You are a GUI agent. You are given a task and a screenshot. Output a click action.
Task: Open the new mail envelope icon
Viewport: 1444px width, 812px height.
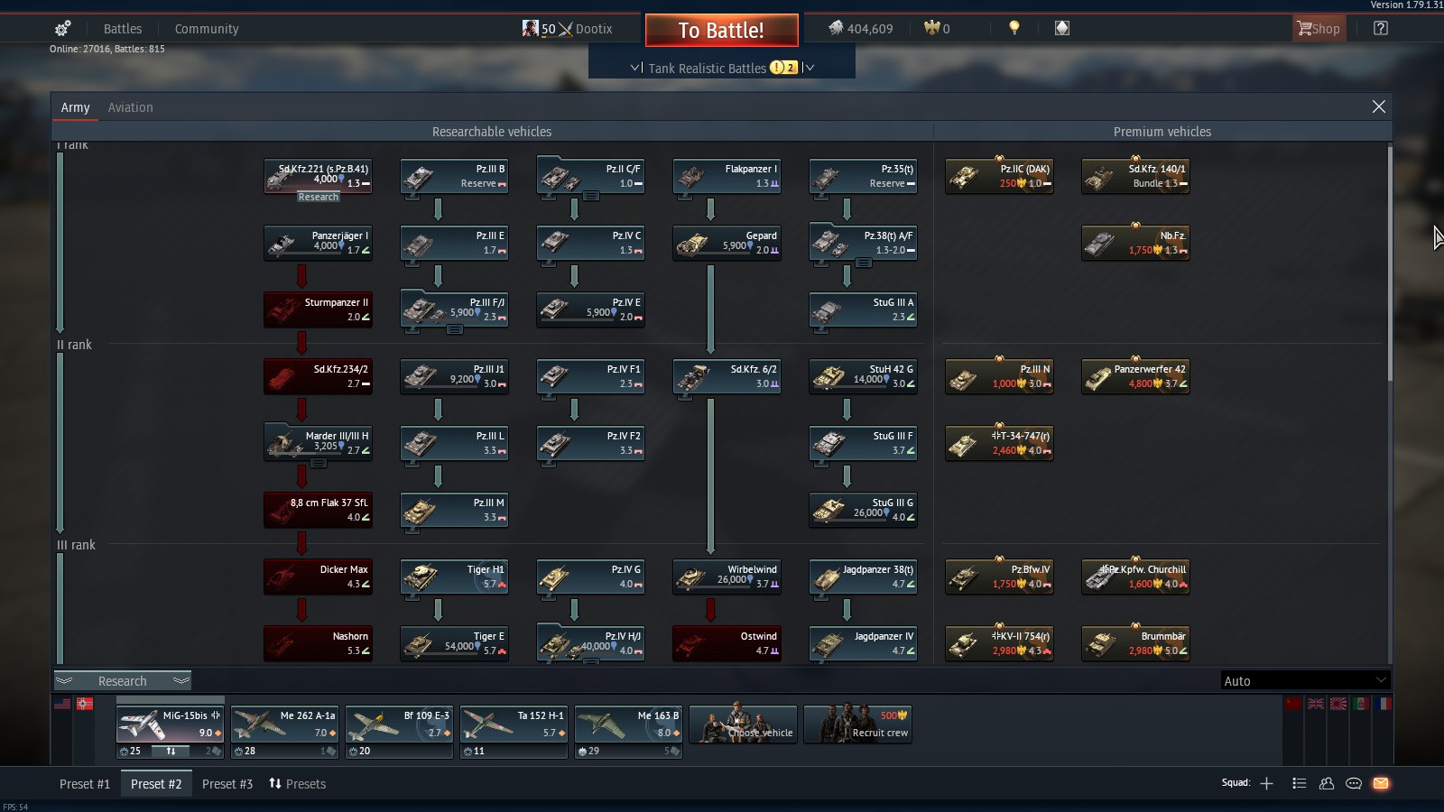pyautogui.click(x=1381, y=783)
